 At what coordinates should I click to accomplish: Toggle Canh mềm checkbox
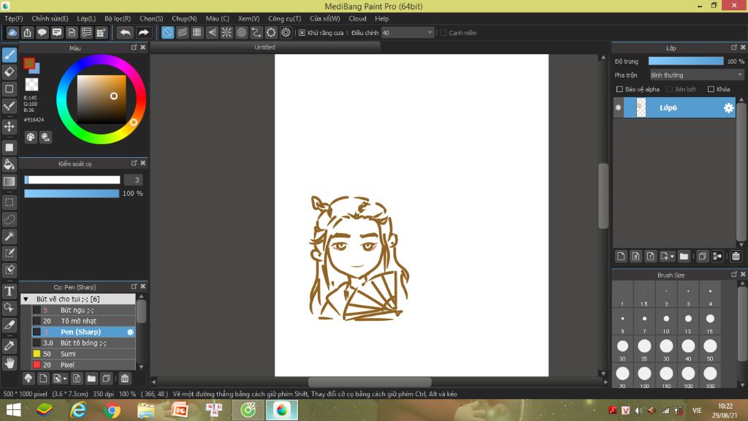[x=443, y=32]
